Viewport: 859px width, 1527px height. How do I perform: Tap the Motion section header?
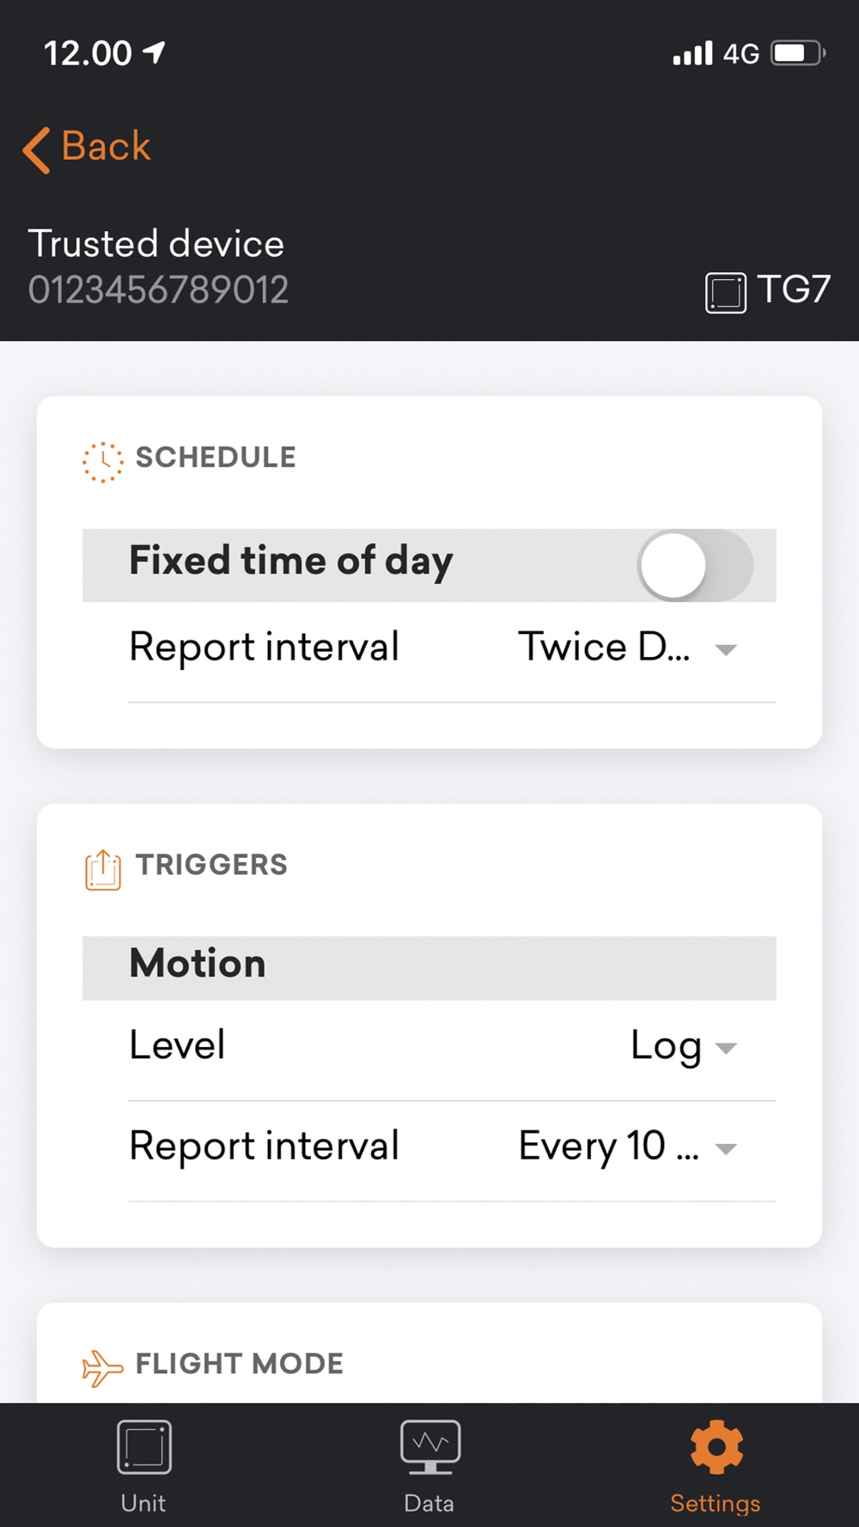429,968
